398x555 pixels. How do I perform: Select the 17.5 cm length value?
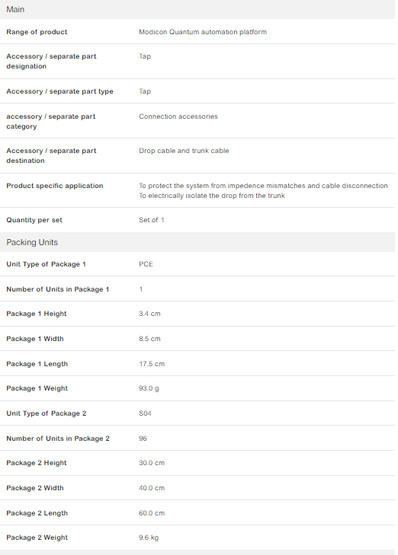click(152, 364)
